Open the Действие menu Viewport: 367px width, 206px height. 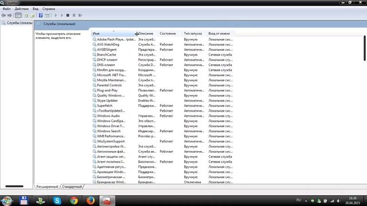coord(22,9)
